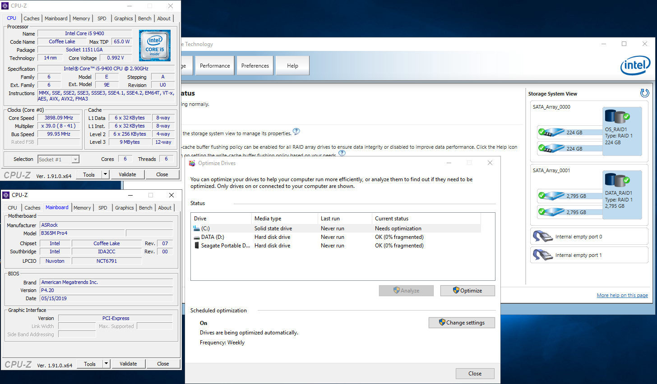The height and width of the screenshot is (384, 657).
Task: Switch to Mainboard tab in upper CPU-Z
Action: tap(56, 18)
